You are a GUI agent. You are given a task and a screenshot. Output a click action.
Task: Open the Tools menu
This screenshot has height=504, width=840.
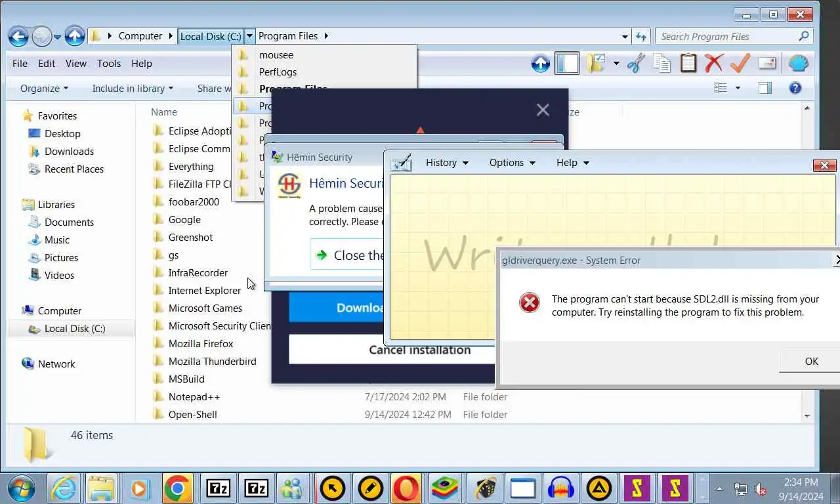pos(109,64)
